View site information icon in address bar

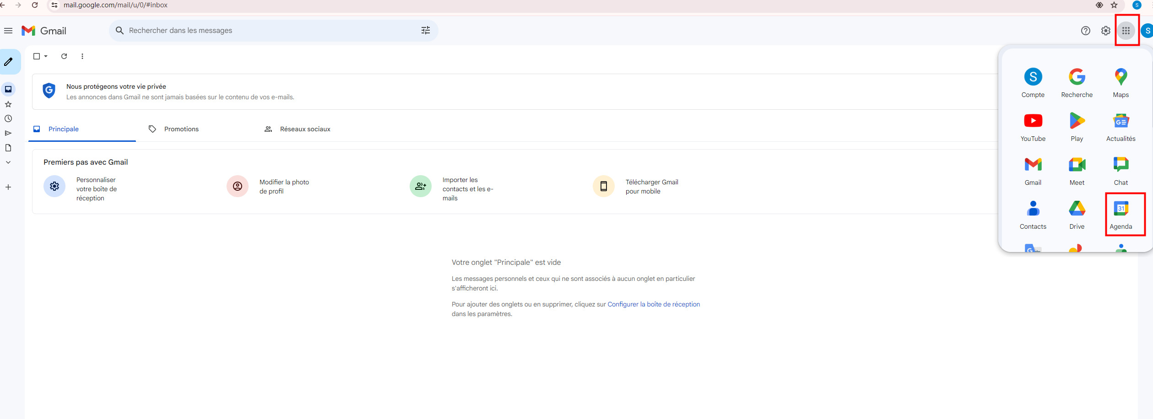coord(54,5)
